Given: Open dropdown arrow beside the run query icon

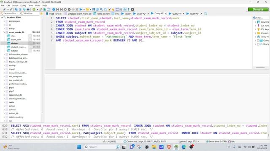Looking at the screenshot, I should [84, 9].
